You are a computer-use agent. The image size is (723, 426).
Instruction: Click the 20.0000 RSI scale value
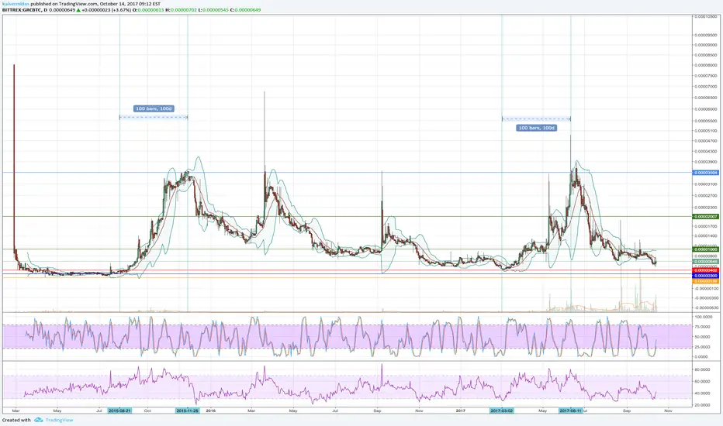702,405
